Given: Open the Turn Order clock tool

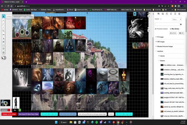Looking at the screenshot, I should click(x=3, y=45).
